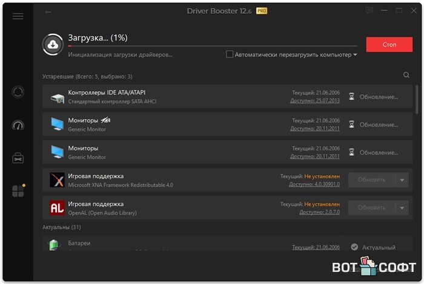Select OpenAL (Open Audio Library) text
The height and width of the screenshot is (284, 424).
point(102,213)
